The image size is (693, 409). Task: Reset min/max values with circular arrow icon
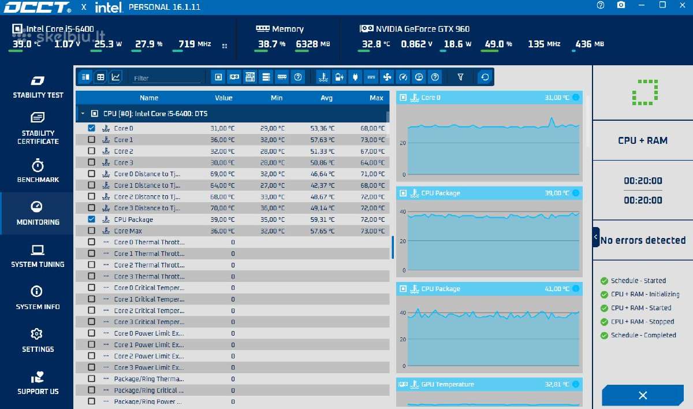485,77
